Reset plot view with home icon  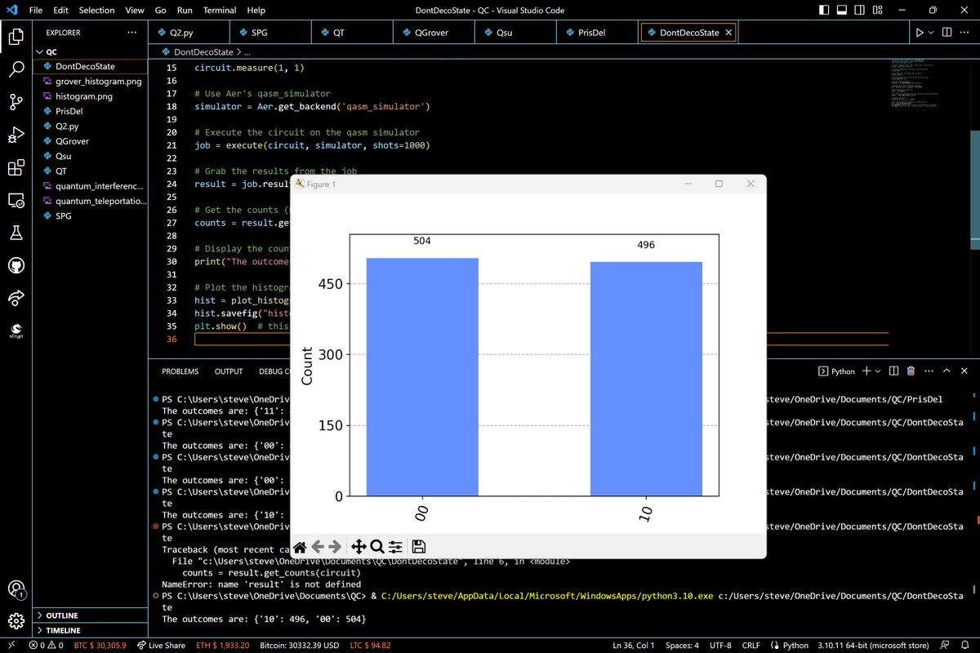[300, 547]
